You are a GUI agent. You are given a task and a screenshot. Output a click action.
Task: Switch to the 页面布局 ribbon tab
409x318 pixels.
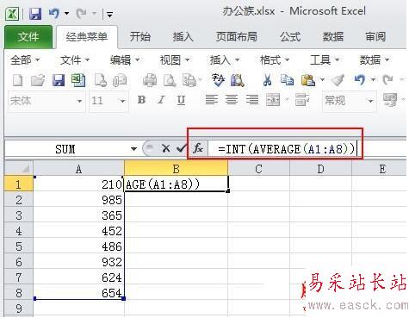pos(236,37)
